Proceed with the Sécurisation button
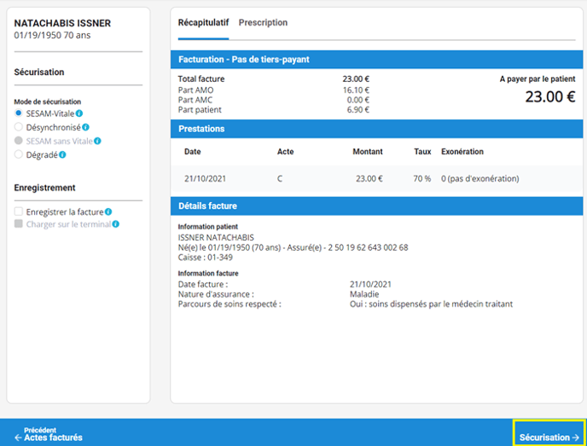Image resolution: width=587 pixels, height=446 pixels. (549, 437)
